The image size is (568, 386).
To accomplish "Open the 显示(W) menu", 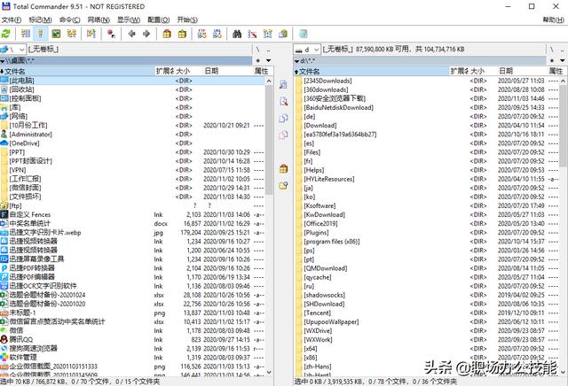I will (129, 19).
